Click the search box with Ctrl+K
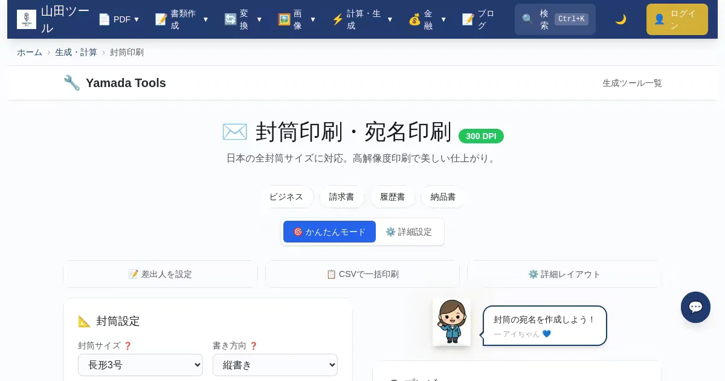Viewport: 725px width, 381px height. click(555, 19)
